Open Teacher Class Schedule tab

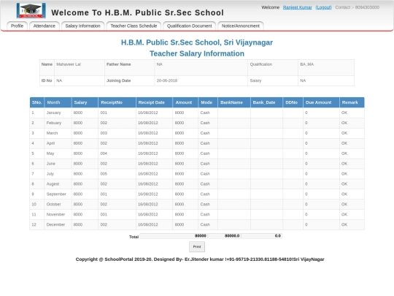coord(134,26)
